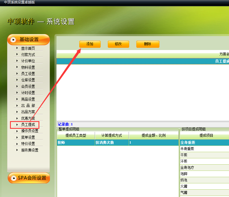Select 商品设置 menu entry

(28, 99)
